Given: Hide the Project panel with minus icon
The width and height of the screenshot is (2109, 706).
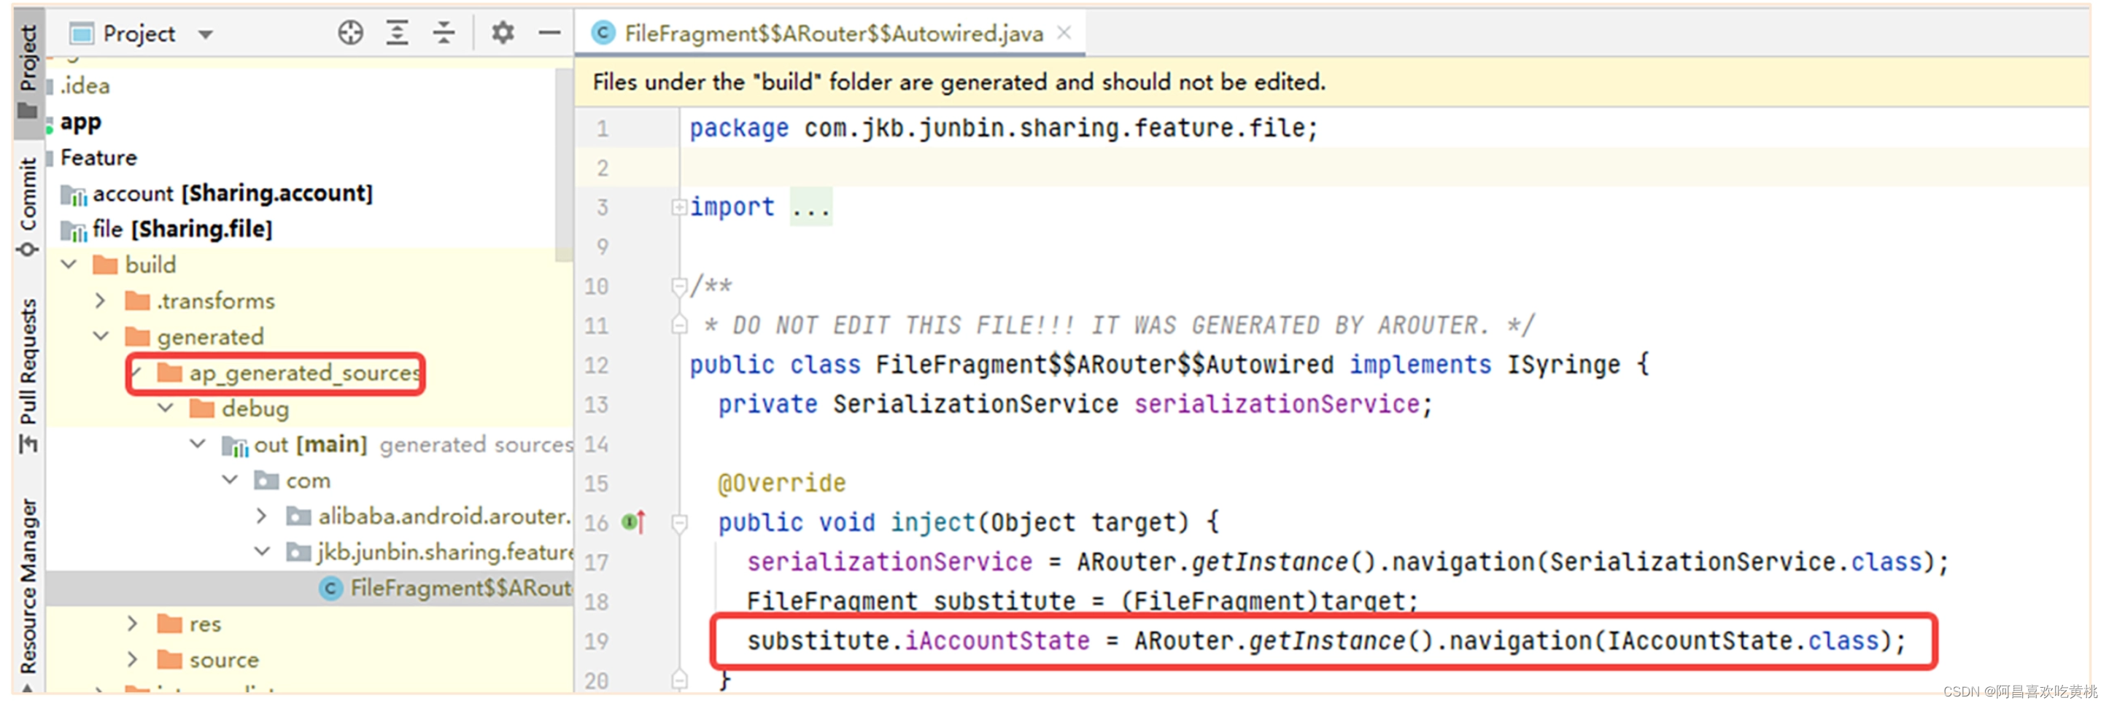Looking at the screenshot, I should point(549,34).
